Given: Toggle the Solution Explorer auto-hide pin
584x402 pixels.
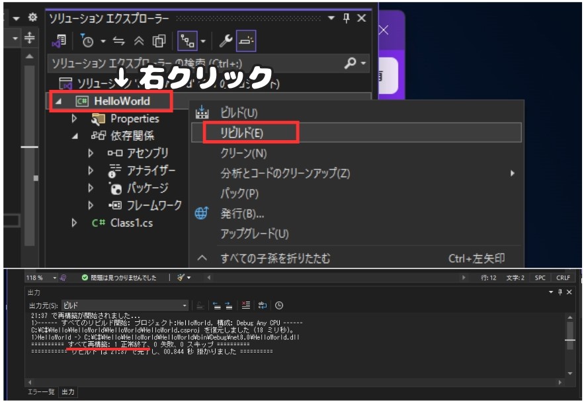Looking at the screenshot, I should (x=347, y=18).
